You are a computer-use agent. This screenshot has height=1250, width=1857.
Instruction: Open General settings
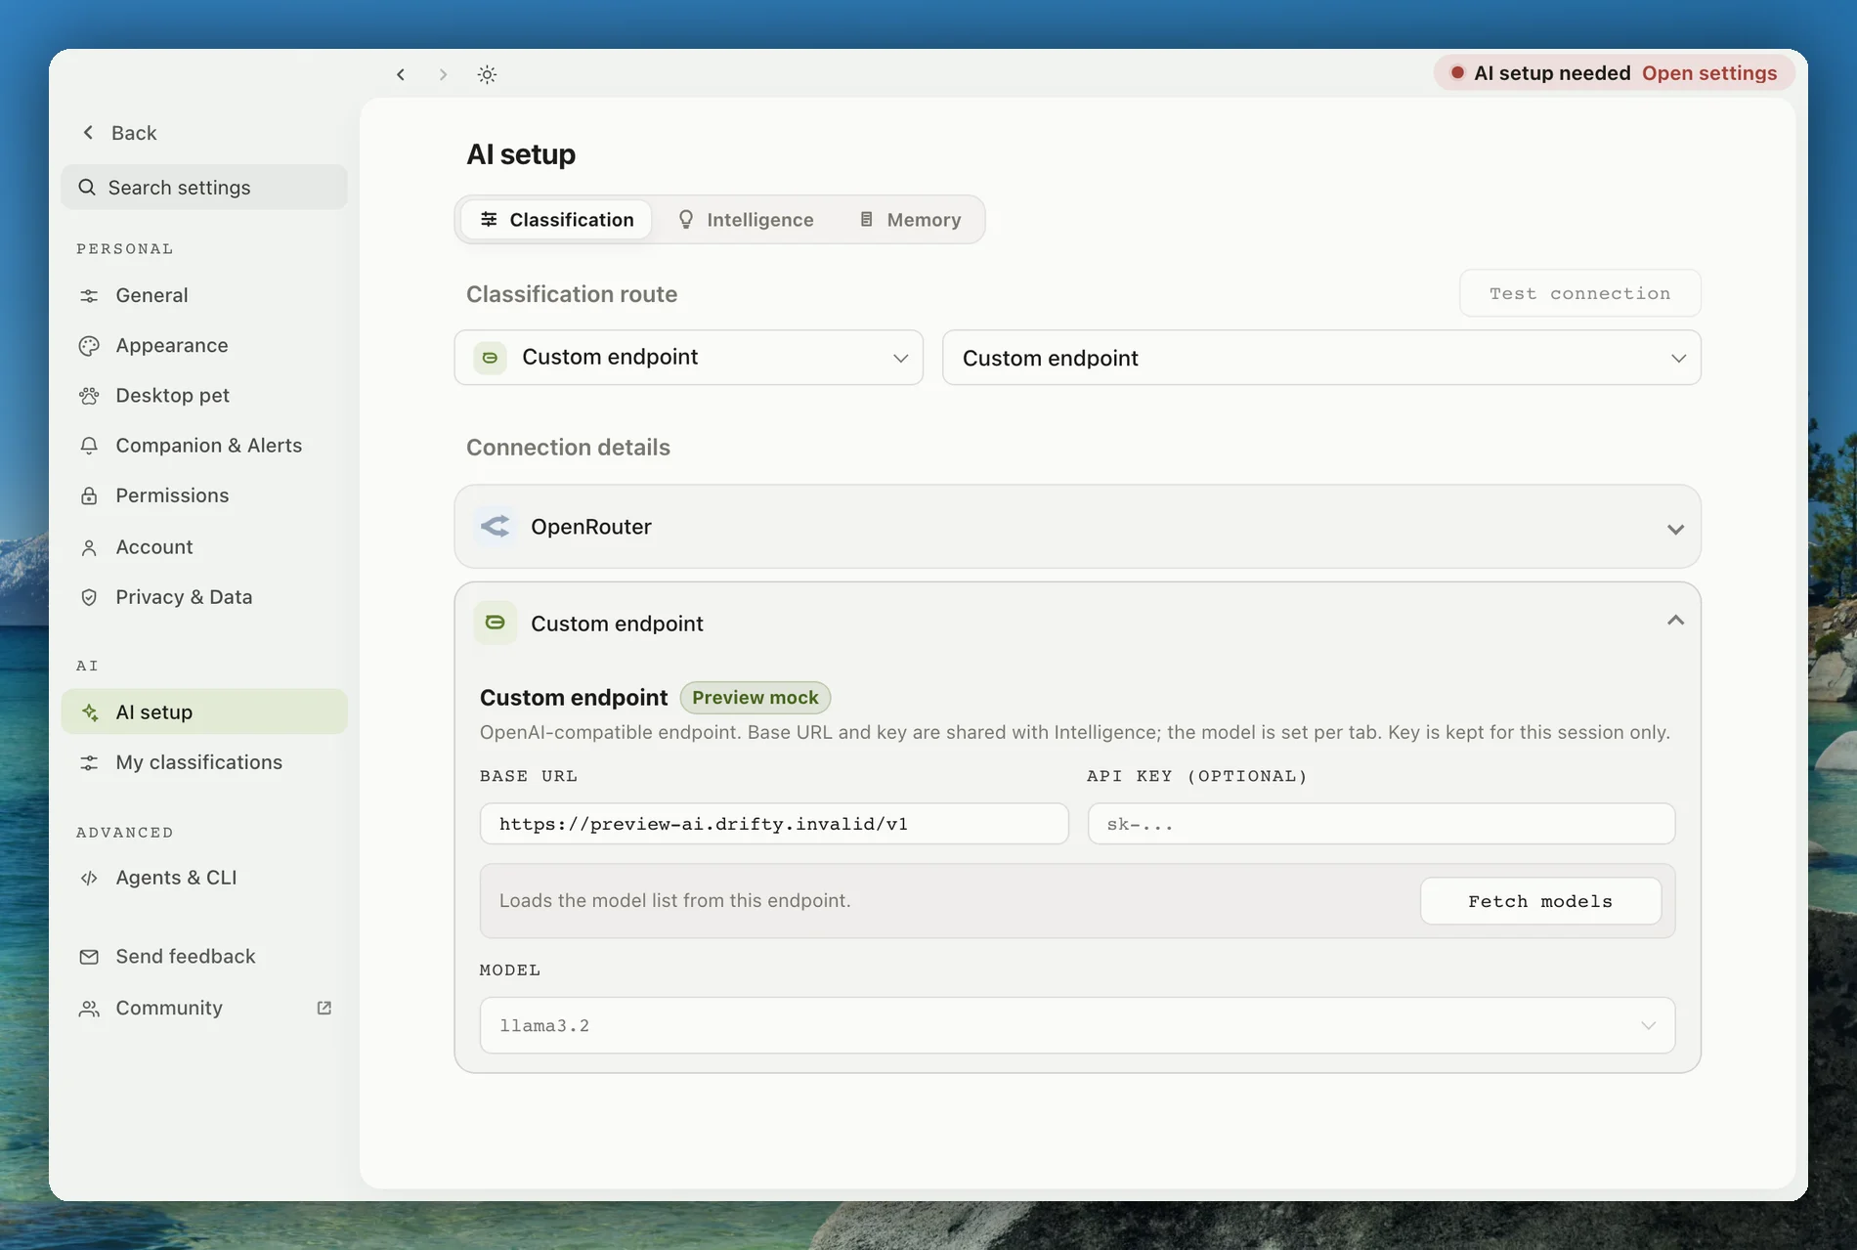(x=204, y=295)
